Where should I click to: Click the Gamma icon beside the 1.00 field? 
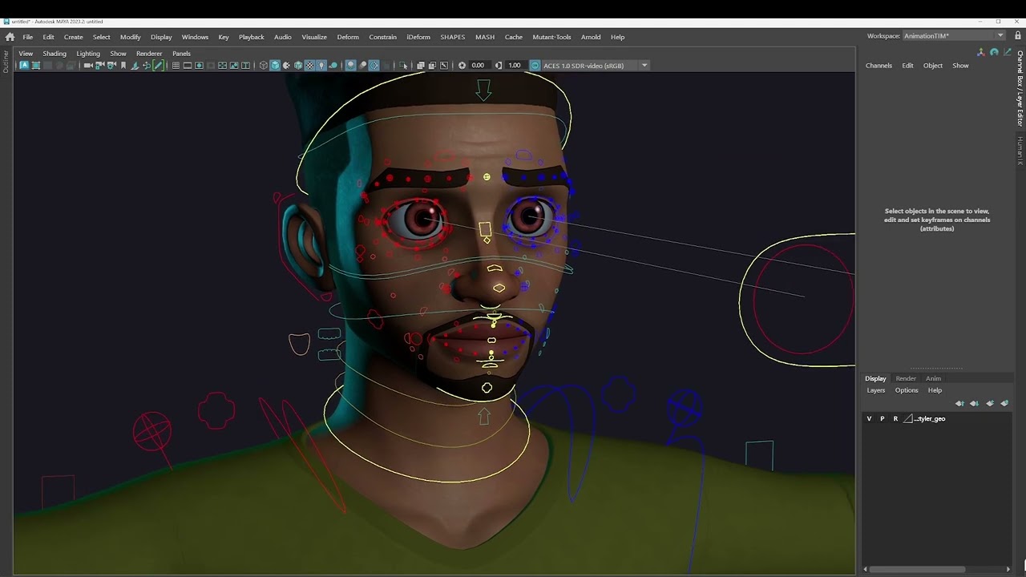coord(499,65)
